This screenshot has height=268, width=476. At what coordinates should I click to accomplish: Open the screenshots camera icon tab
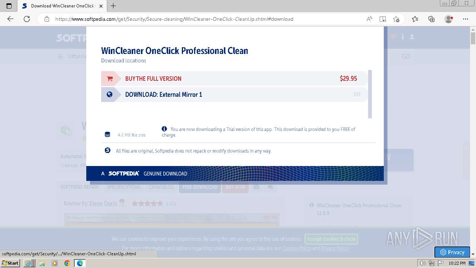click(x=257, y=187)
